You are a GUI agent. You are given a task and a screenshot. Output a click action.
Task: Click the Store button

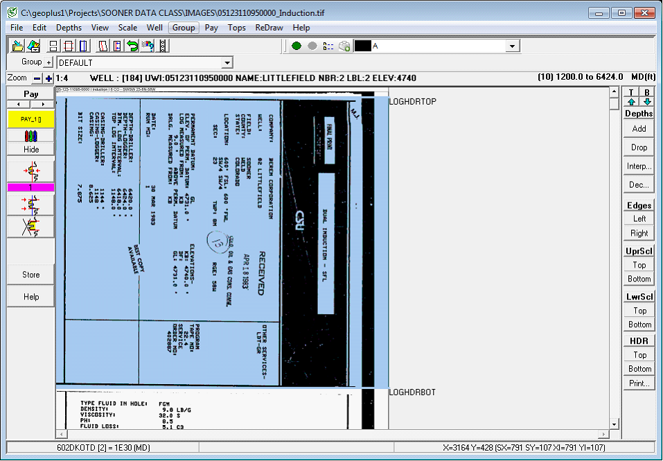point(31,275)
